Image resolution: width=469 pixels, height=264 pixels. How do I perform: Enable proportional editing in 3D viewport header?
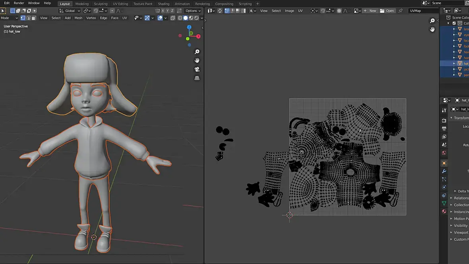click(112, 11)
